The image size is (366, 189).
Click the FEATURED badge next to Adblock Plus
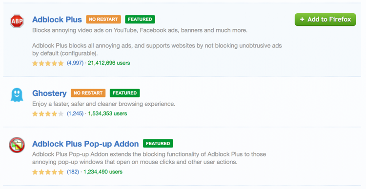(x=140, y=19)
